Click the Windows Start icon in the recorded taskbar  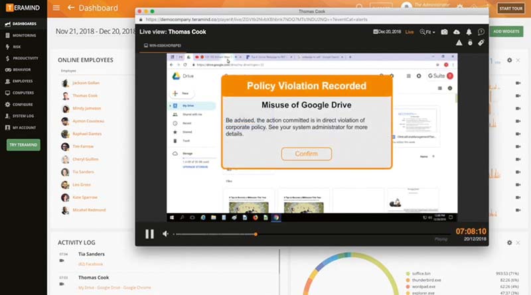pos(172,217)
